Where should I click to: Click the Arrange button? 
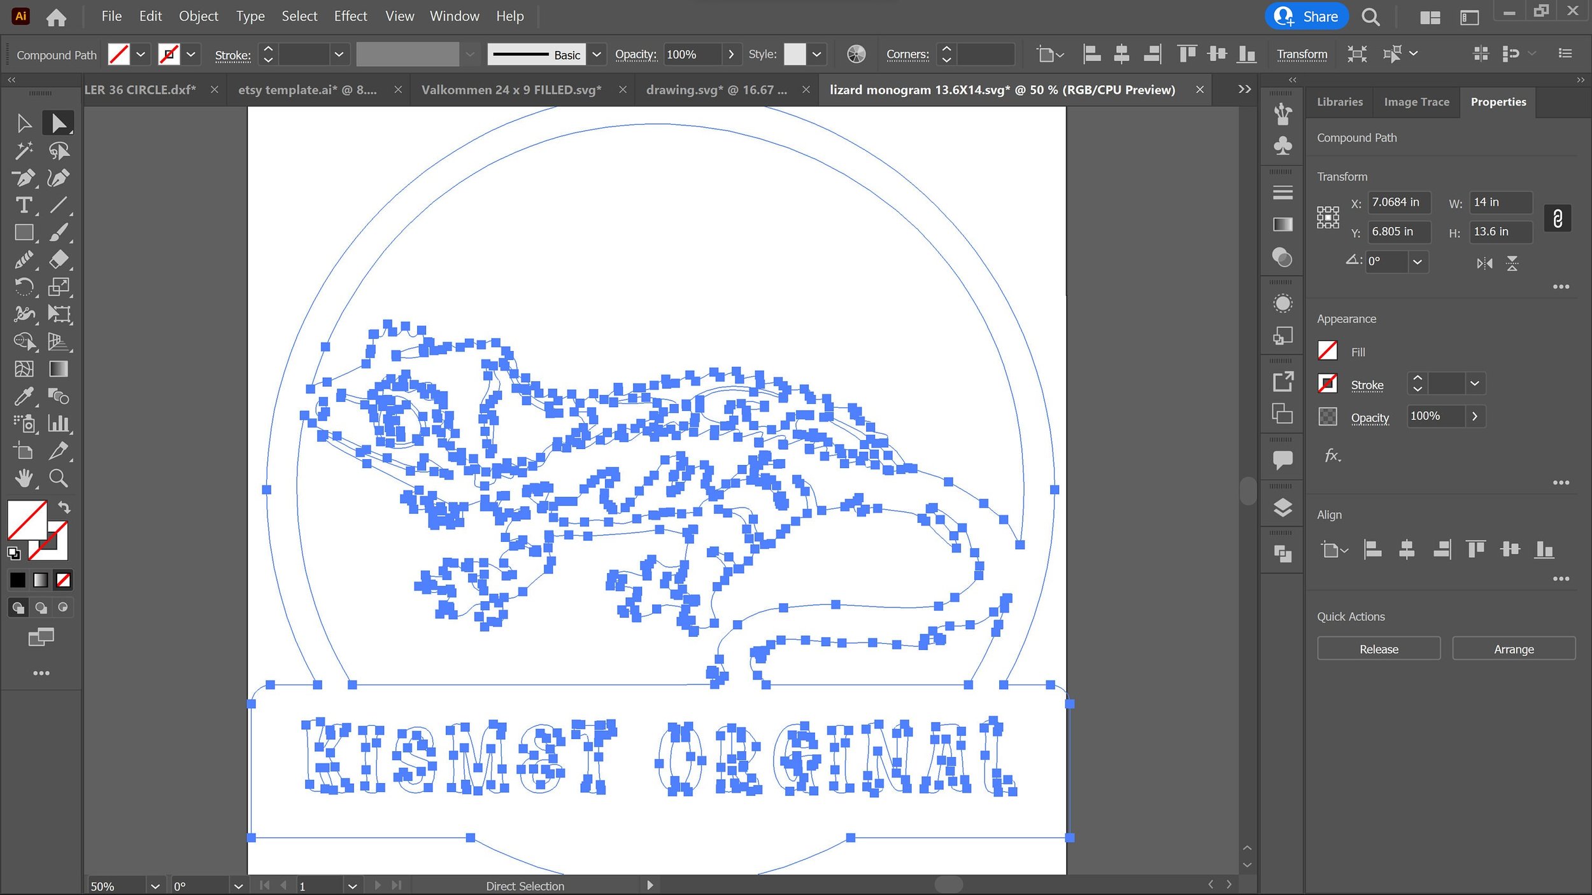(1513, 649)
